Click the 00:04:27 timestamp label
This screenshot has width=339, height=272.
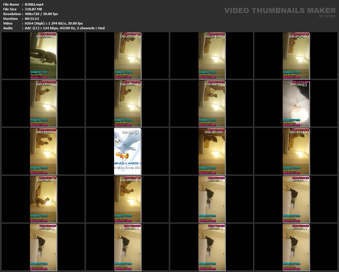click(214, 36)
